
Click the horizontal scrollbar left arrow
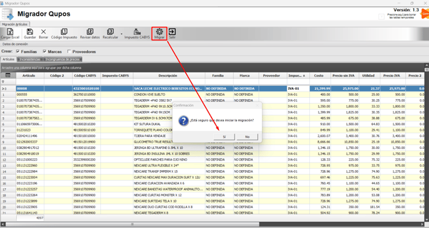pos(3,224)
